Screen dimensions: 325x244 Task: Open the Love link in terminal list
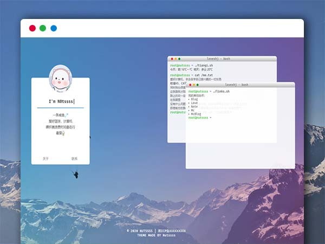pyautogui.click(x=194, y=103)
